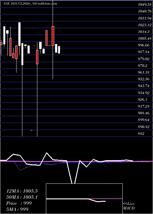Select the 987.84 price axis label

point(144,52)
